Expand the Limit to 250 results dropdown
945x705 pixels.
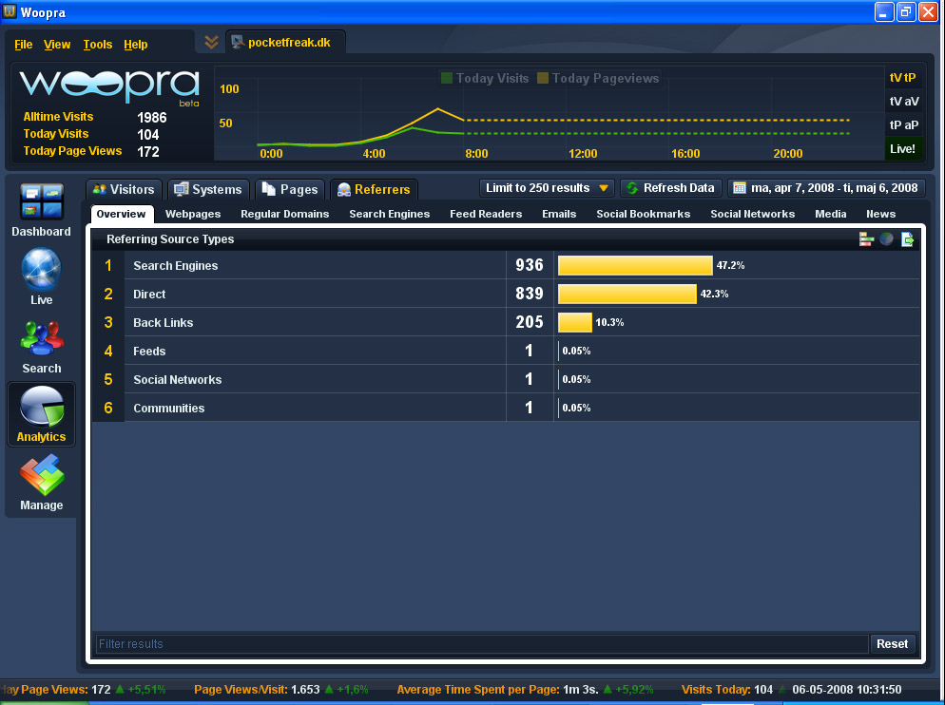pos(547,188)
